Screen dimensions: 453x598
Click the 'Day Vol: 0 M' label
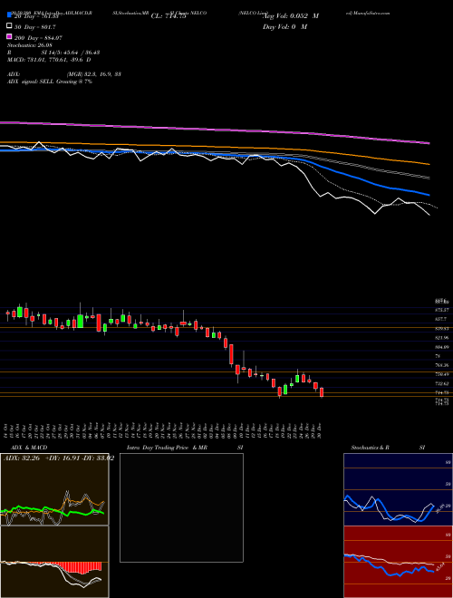[284, 26]
